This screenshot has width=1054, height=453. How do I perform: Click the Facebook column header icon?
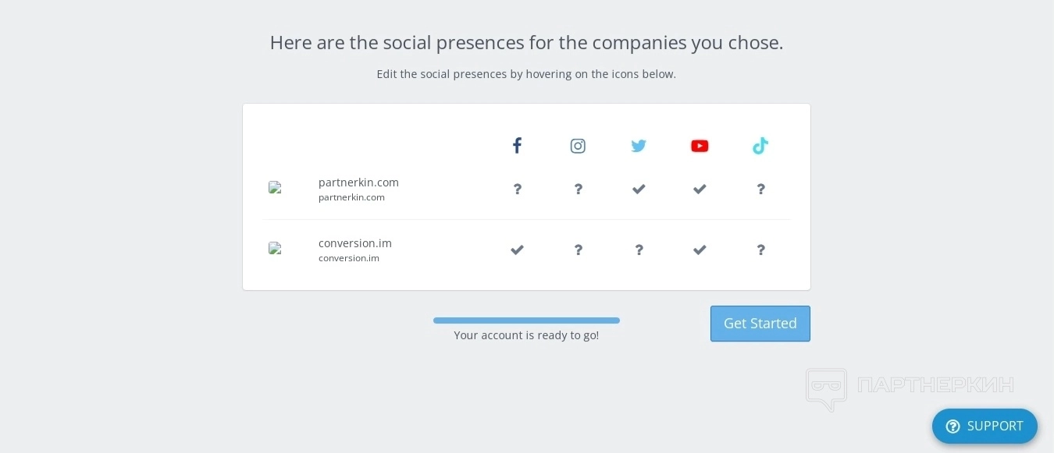[x=517, y=146]
